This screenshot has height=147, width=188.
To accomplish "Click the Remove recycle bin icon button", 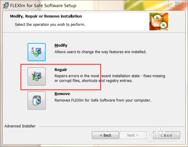I will (36, 100).
